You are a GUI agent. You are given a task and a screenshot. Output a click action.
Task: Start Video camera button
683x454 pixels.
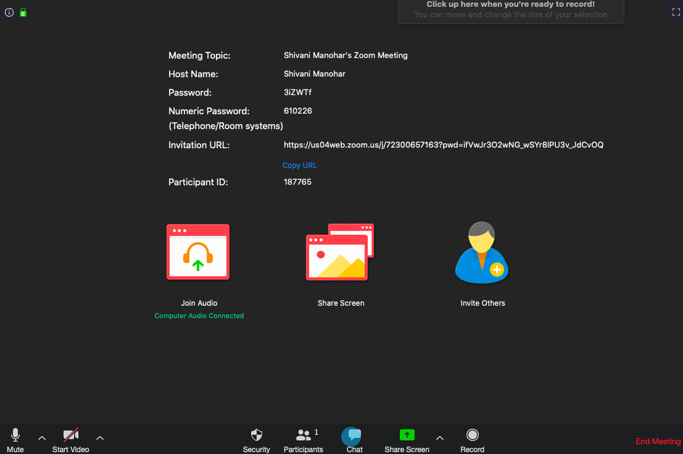pyautogui.click(x=70, y=440)
